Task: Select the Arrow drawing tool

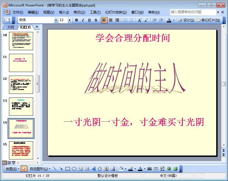Action: tap(61, 169)
